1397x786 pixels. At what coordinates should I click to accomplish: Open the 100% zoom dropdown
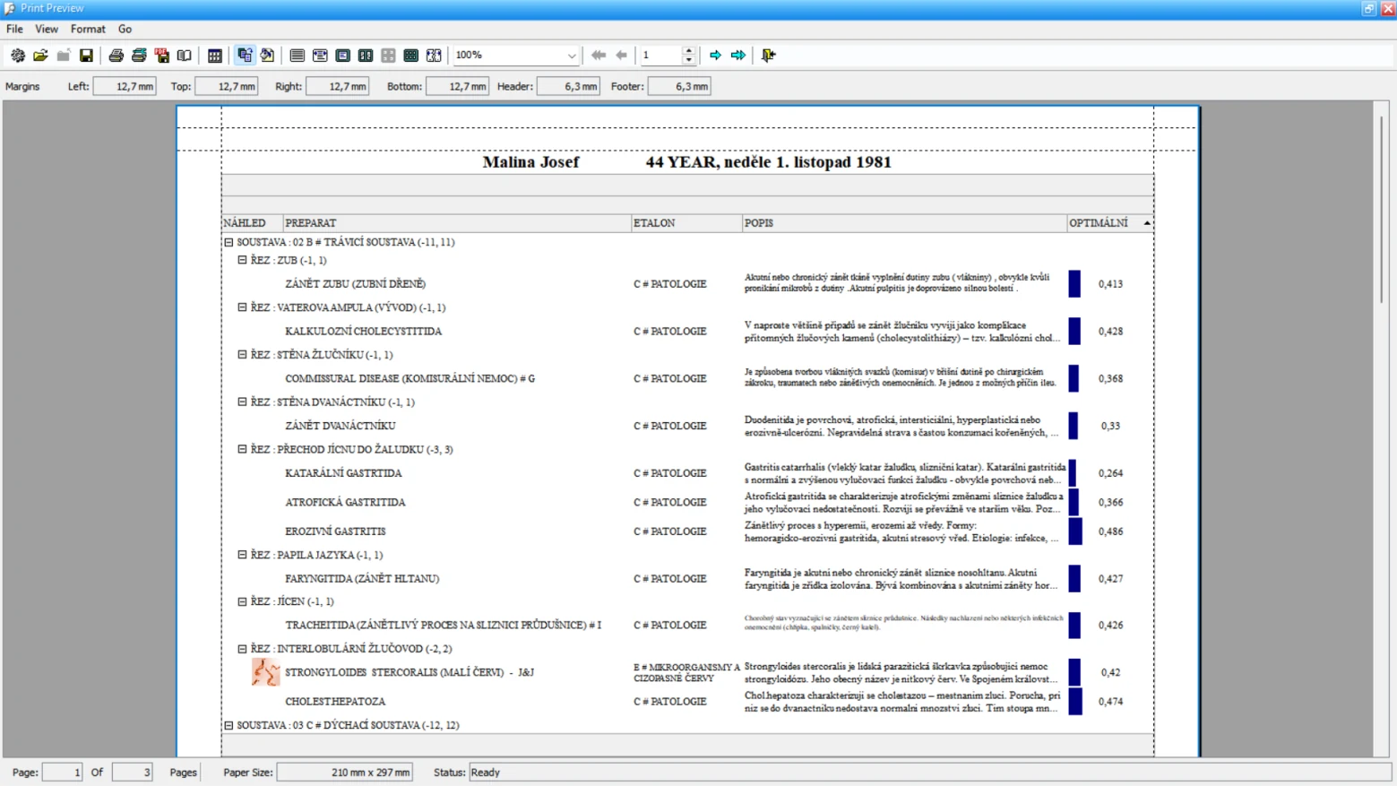coord(515,56)
